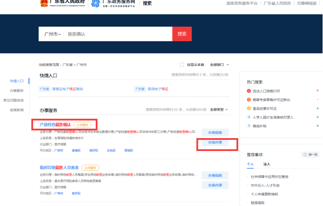Switch to the 法人 tab
This screenshot has width=323, height=206.
coord(266,164)
